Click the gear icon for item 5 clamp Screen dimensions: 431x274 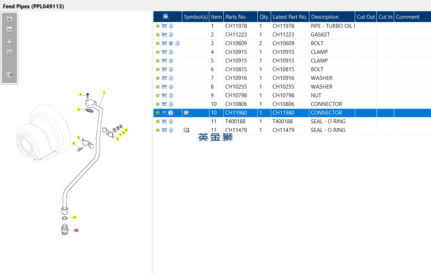point(158,61)
